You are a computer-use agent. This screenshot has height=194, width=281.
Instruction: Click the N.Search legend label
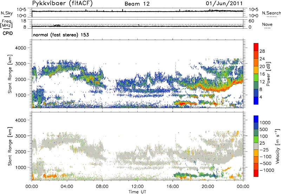point(272,13)
